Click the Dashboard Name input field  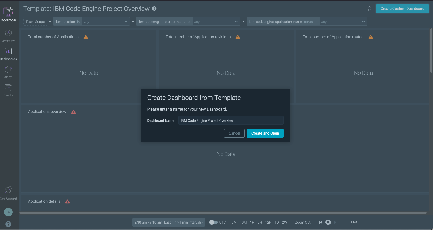point(231,120)
